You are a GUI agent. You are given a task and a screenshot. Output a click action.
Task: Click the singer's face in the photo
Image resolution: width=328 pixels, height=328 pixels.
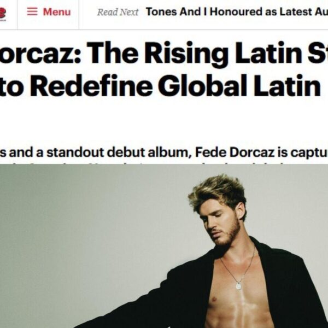point(220,227)
